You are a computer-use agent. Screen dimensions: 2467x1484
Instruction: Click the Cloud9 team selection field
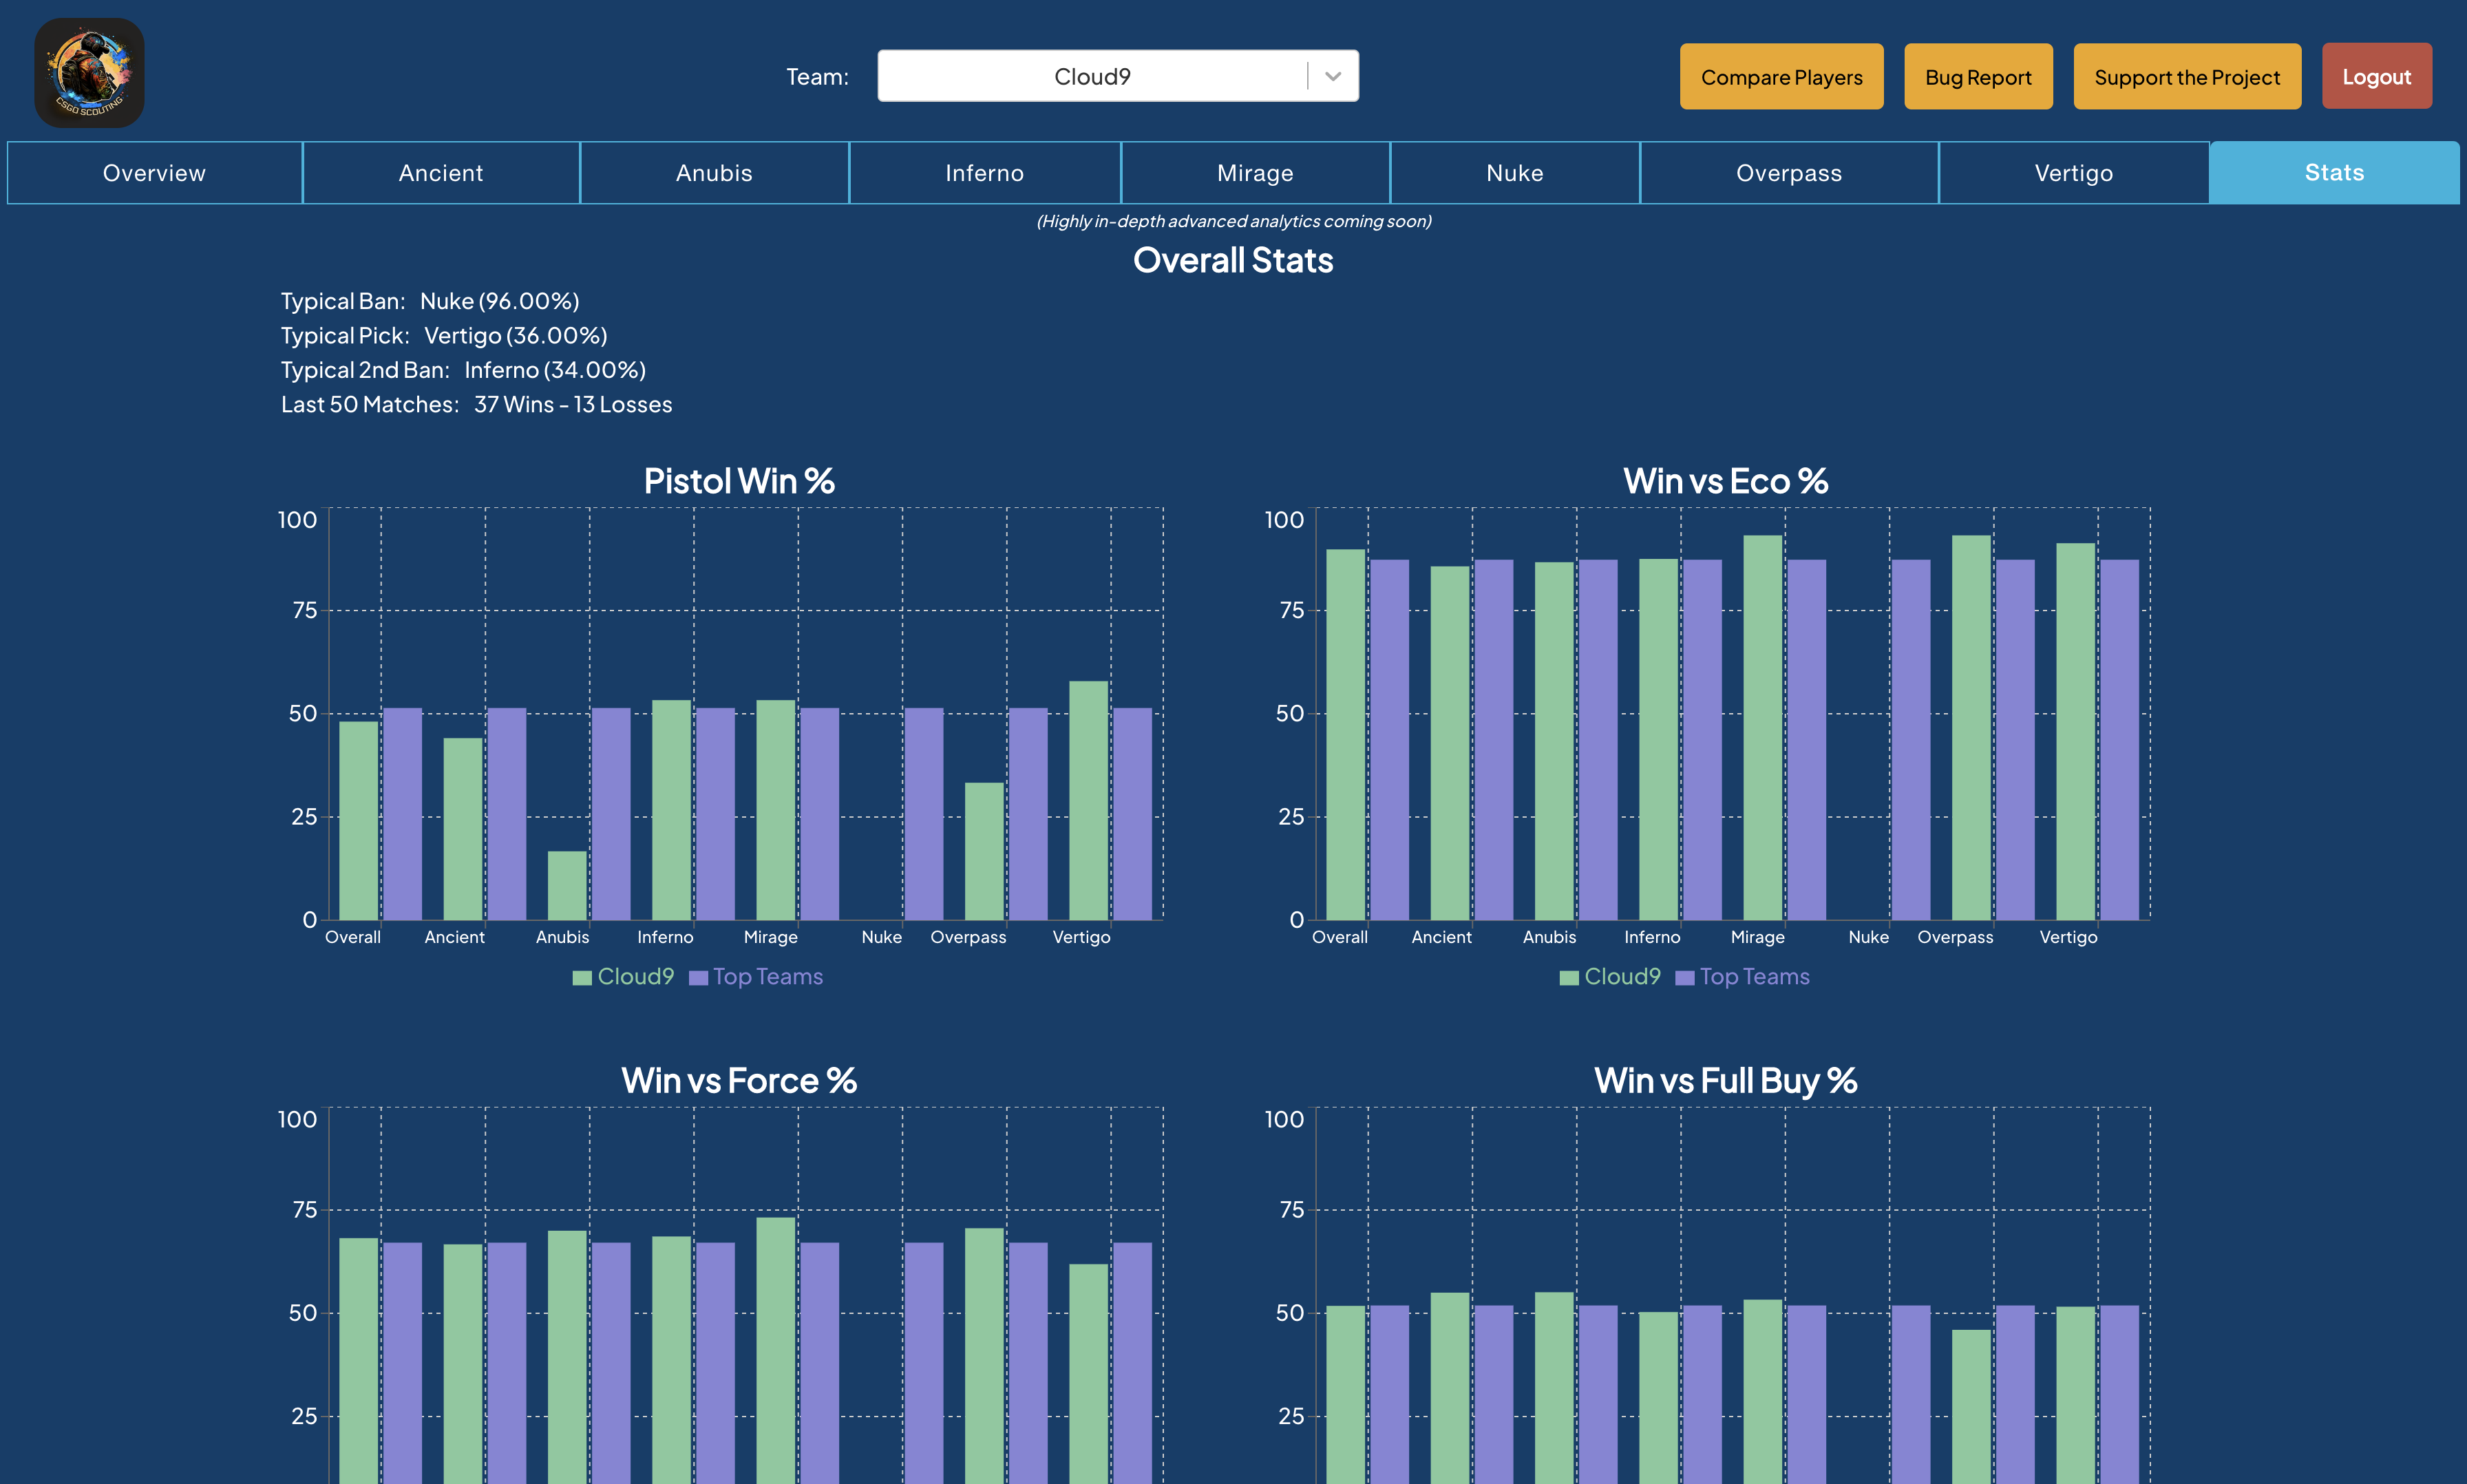click(x=1118, y=76)
